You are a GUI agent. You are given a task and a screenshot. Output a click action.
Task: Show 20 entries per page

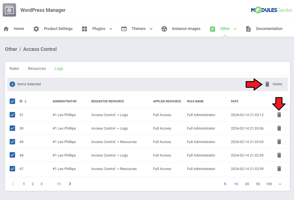click(247, 184)
